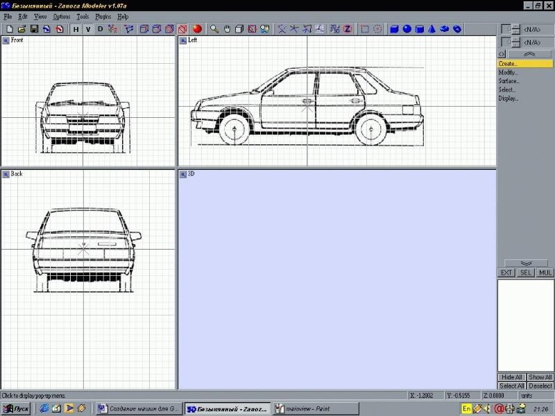Click the red-blue-green axes icon
The image size is (555, 416).
[112, 29]
